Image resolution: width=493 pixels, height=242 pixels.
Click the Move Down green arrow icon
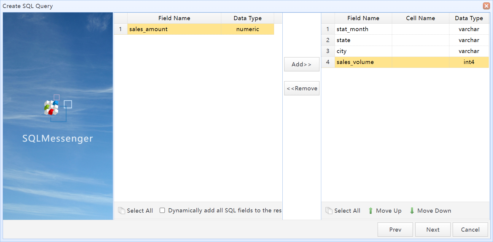point(412,211)
